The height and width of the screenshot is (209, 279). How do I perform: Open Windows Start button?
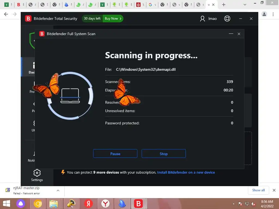[x=7, y=204]
